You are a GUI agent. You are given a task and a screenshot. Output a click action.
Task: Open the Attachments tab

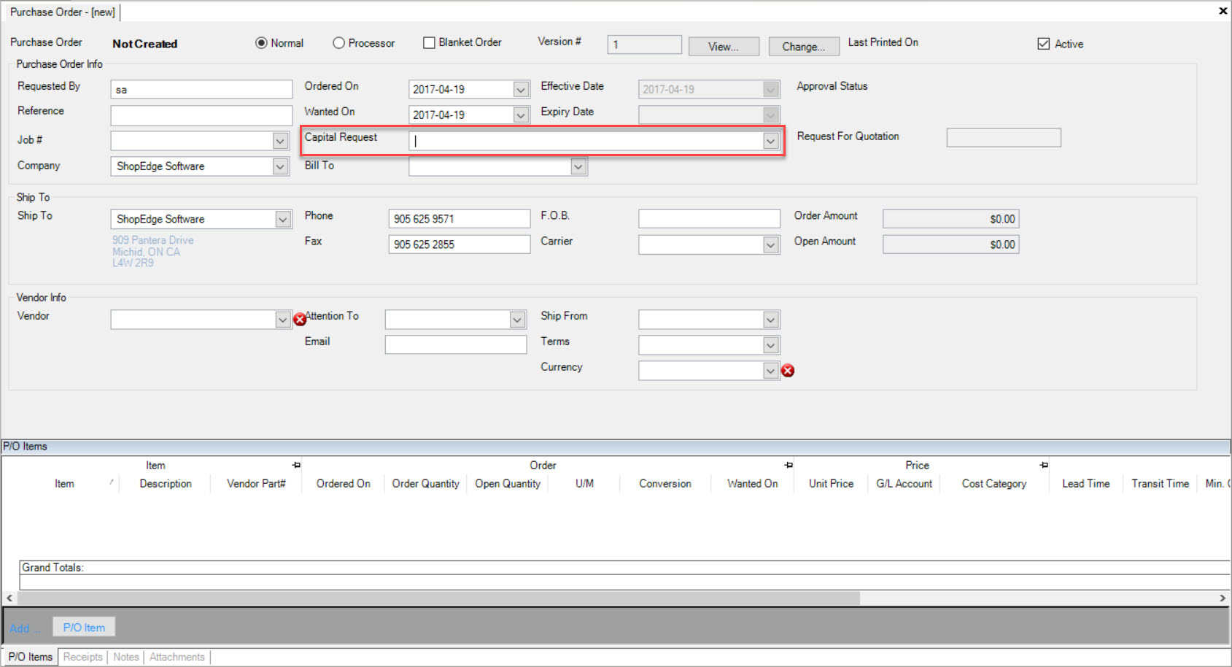pos(177,657)
